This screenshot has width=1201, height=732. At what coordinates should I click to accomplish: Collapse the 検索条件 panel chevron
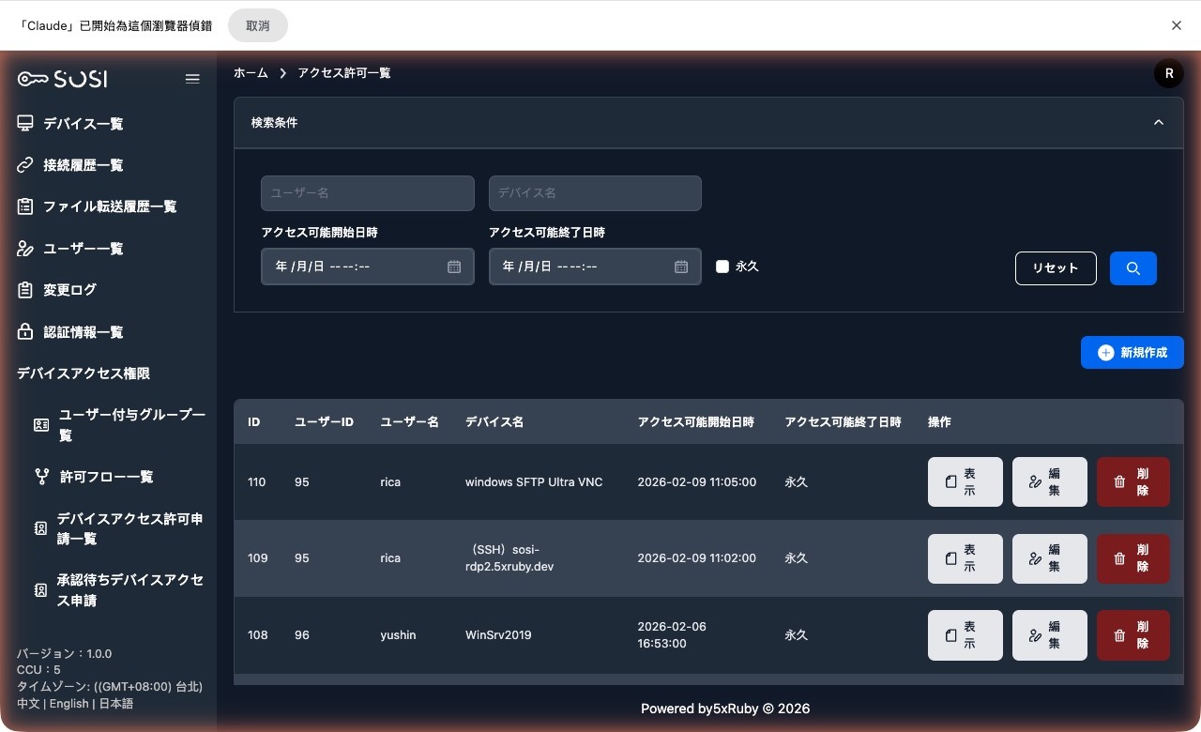pyautogui.click(x=1159, y=123)
